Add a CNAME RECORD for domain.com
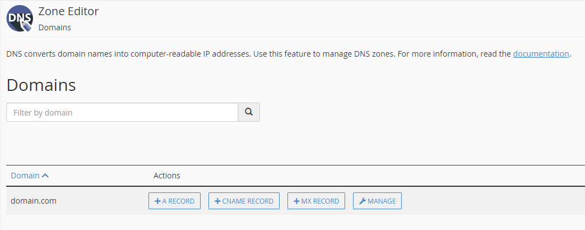This screenshot has width=585, height=230. (244, 201)
